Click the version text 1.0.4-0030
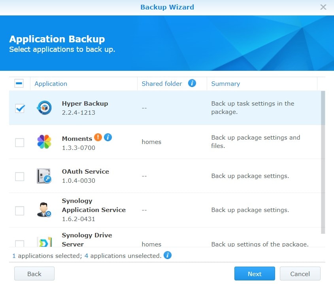Screen dimensions: 334x284 click(79, 181)
